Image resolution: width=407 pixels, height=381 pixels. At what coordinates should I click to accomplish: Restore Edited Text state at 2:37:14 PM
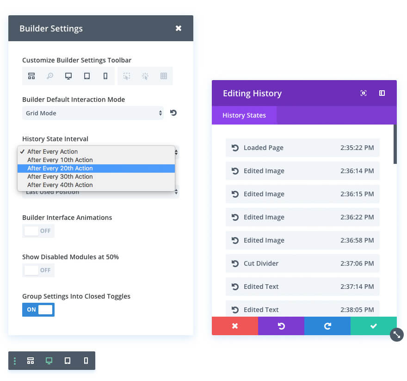pyautogui.click(x=302, y=287)
